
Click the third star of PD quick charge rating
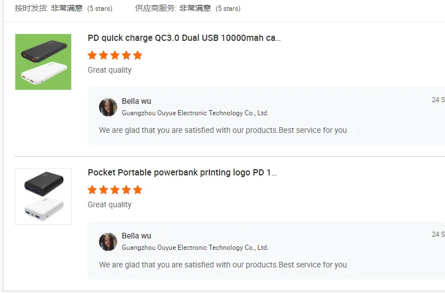[x=115, y=55]
